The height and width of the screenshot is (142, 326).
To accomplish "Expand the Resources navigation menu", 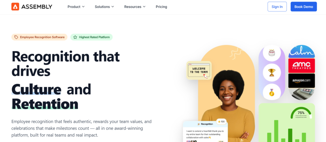I will click(135, 7).
